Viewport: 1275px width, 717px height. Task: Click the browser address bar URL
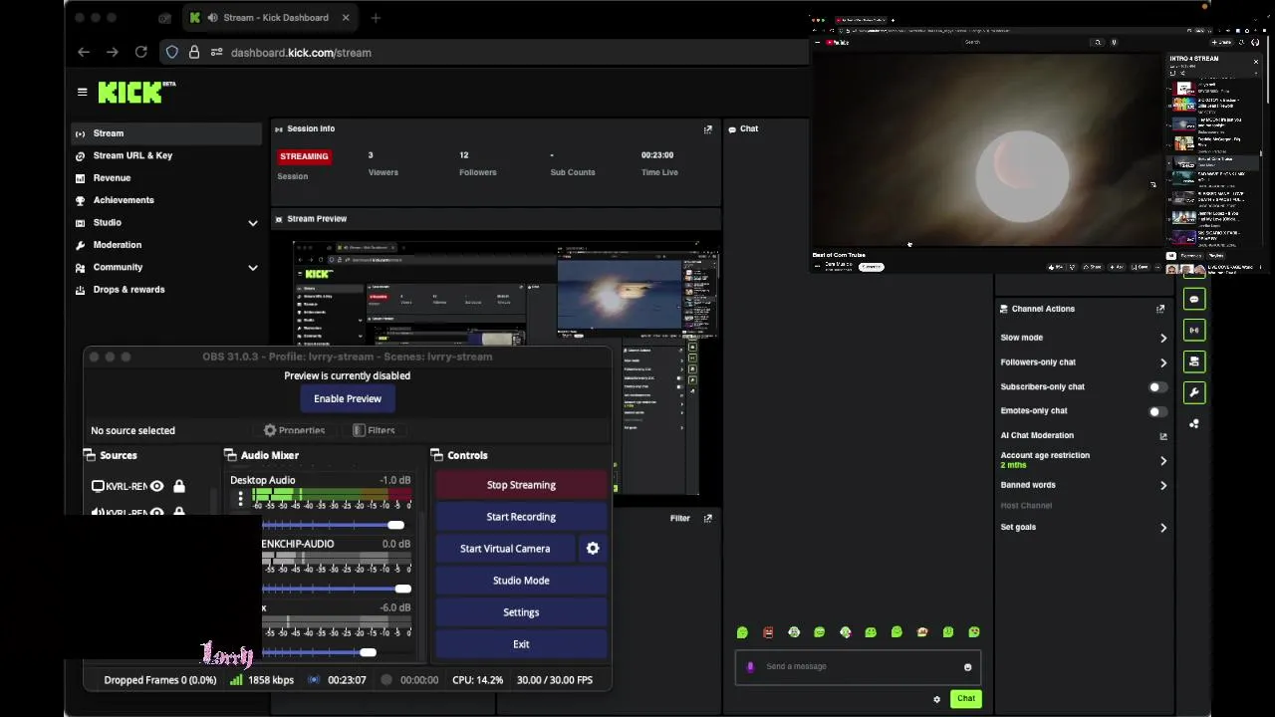[301, 53]
